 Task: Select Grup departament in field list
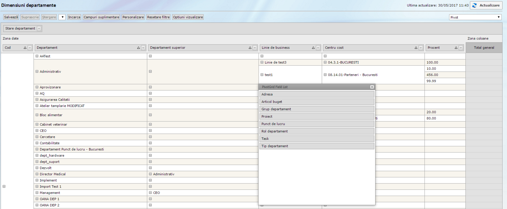pos(317,109)
